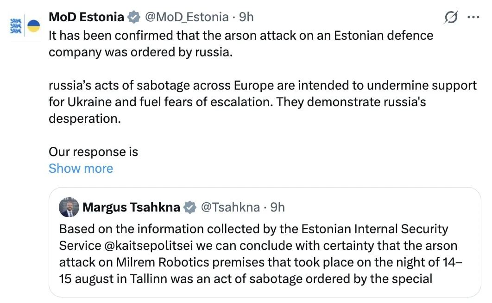This screenshot has height=303, width=492.
Task: Open Margus Tsahkna's display name
Action: [131, 207]
